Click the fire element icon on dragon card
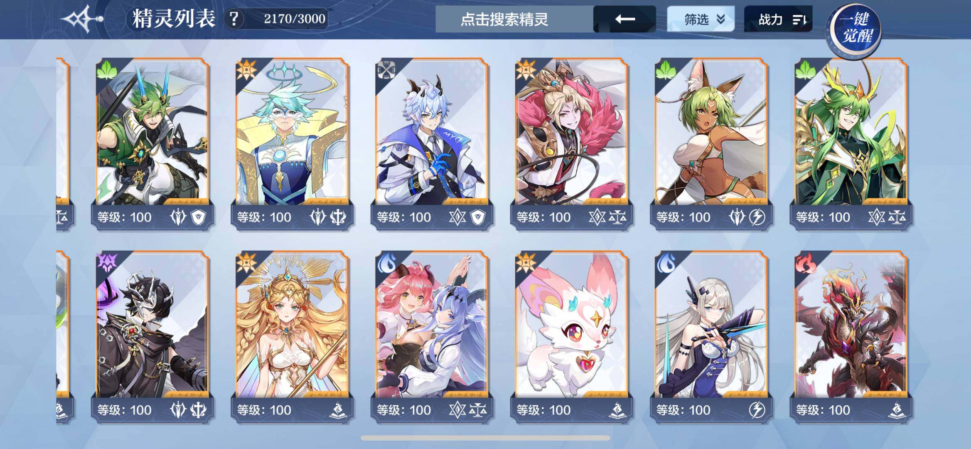This screenshot has height=449, width=971. tap(805, 262)
